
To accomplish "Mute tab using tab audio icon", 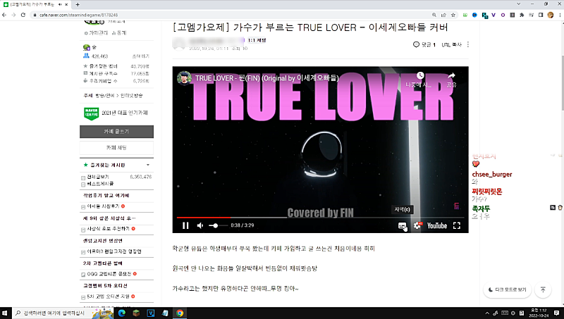I will pyautogui.click(x=60, y=4).
